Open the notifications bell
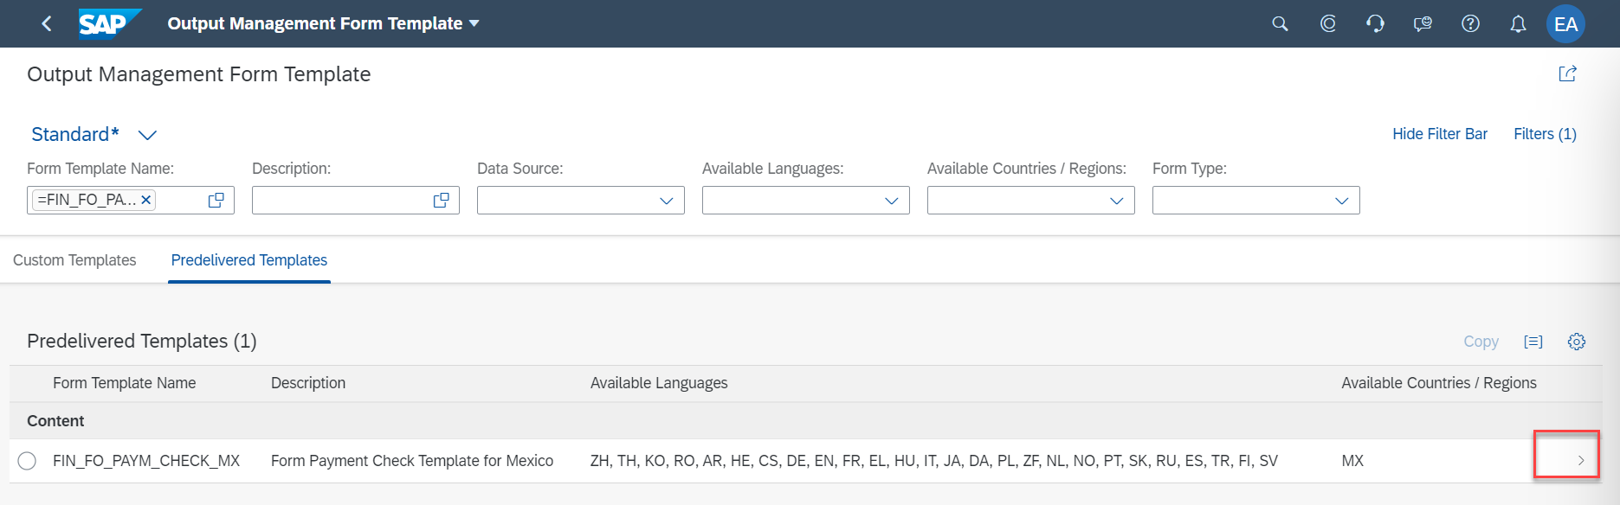The width and height of the screenshot is (1620, 505). click(1518, 24)
